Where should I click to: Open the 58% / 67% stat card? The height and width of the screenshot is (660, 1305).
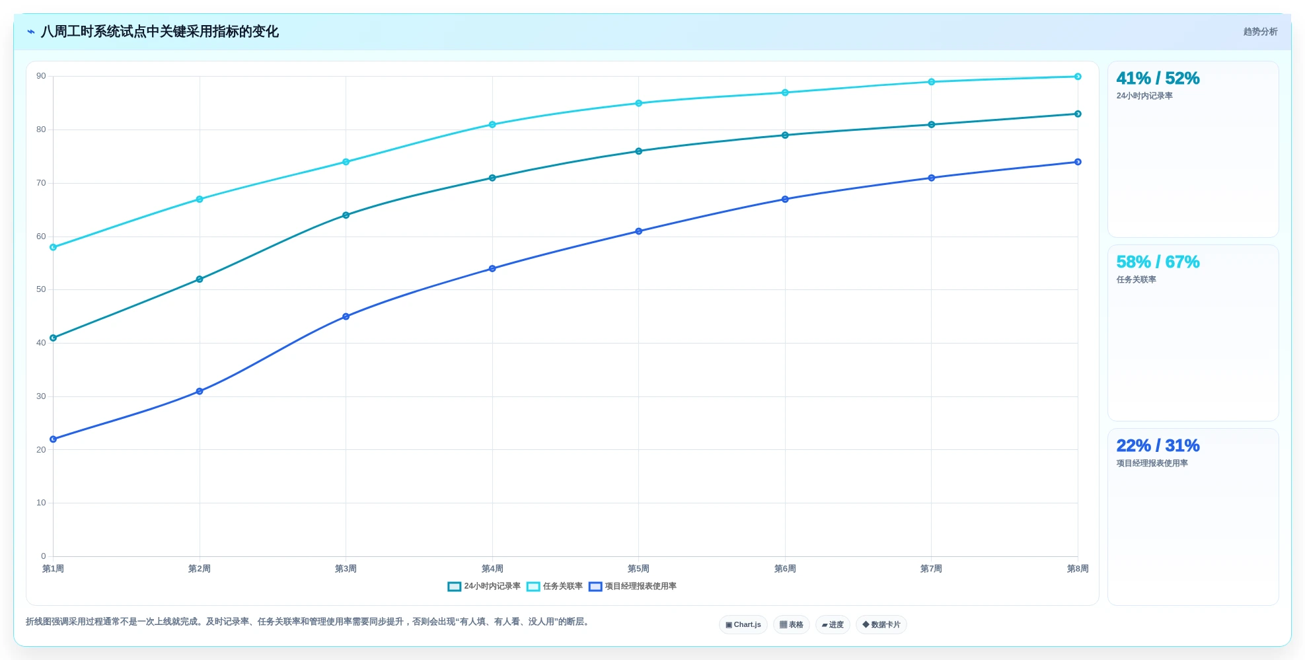1193,333
